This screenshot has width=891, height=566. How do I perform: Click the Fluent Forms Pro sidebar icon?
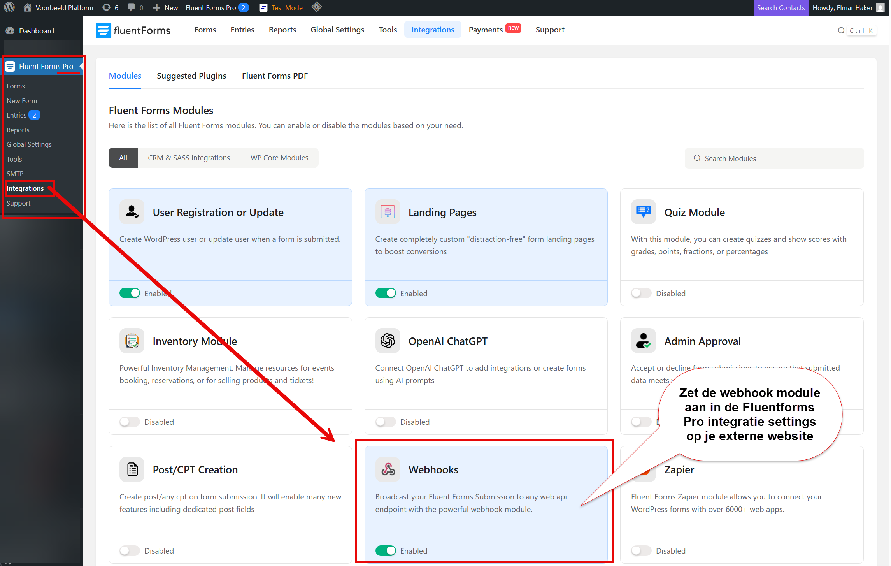pyautogui.click(x=10, y=66)
